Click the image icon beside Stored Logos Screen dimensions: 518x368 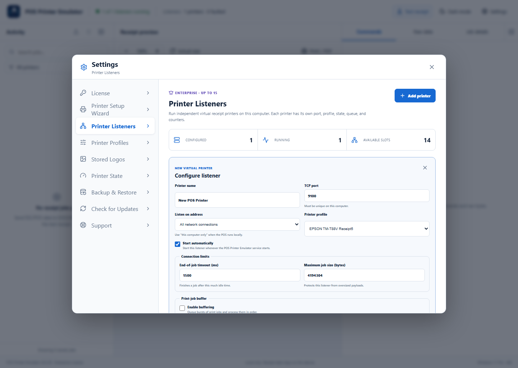(x=83, y=159)
